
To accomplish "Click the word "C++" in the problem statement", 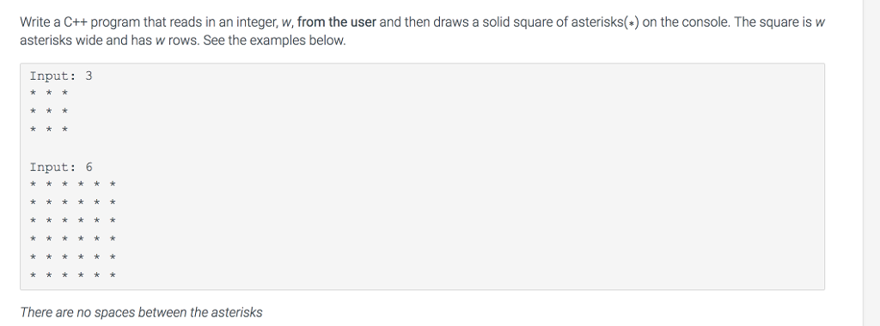I will [76, 22].
